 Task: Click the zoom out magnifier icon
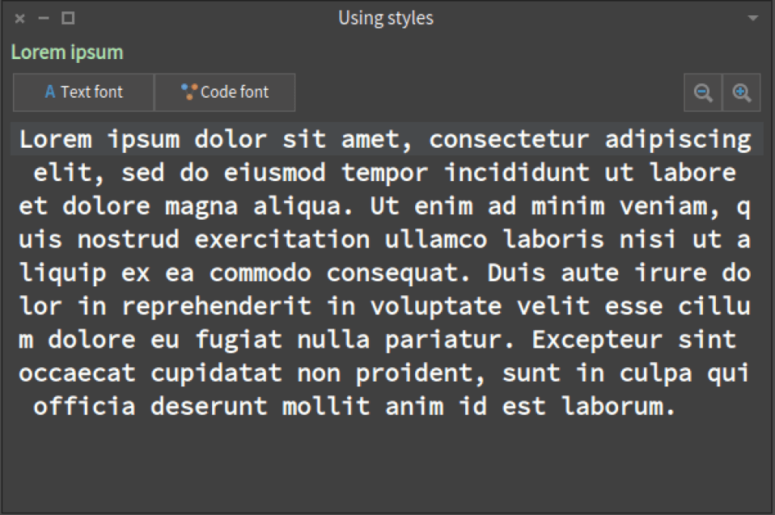[703, 93]
